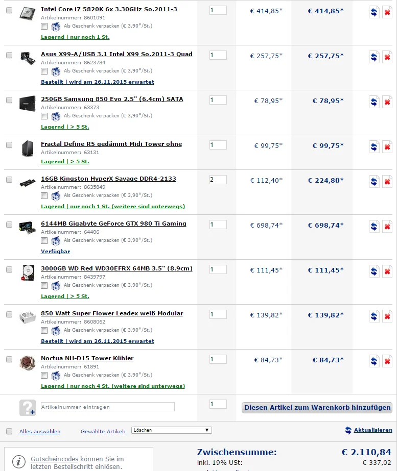Delete the Noctua NH-D15 cooler item
This screenshot has height=471, width=397.
387,361
